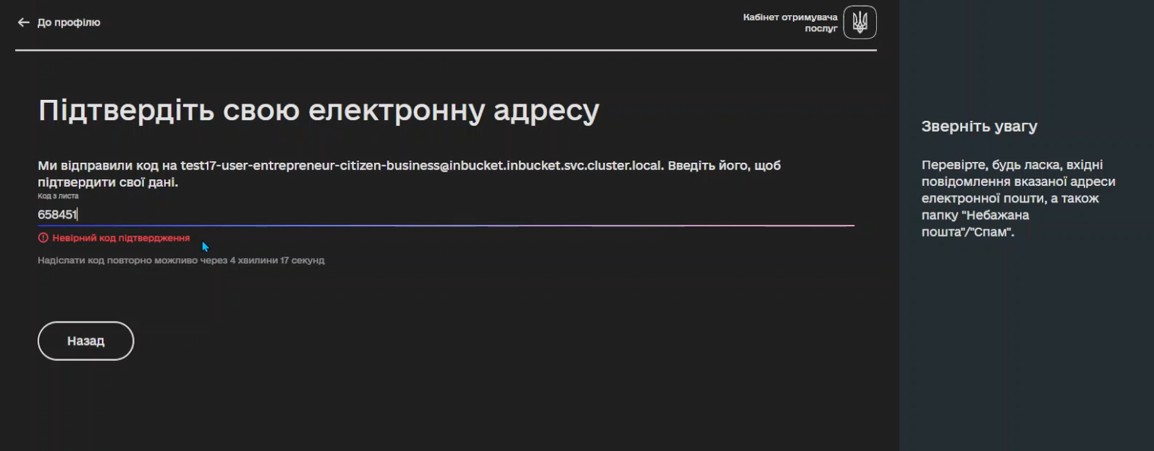Click the "Підтвердіть свою електронну адресу" heading
The height and width of the screenshot is (451, 1154).
coord(319,111)
